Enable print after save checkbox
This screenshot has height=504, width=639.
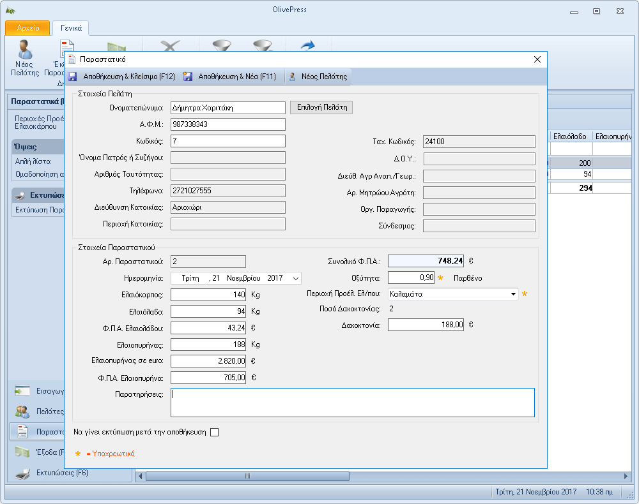point(215,432)
